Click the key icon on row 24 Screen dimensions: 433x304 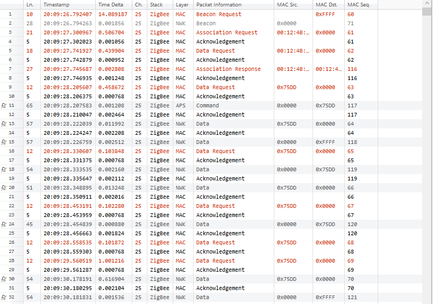(4, 225)
